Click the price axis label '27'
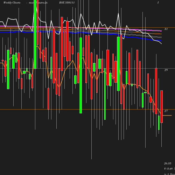The height and width of the screenshot is (175, 175). coord(166,111)
